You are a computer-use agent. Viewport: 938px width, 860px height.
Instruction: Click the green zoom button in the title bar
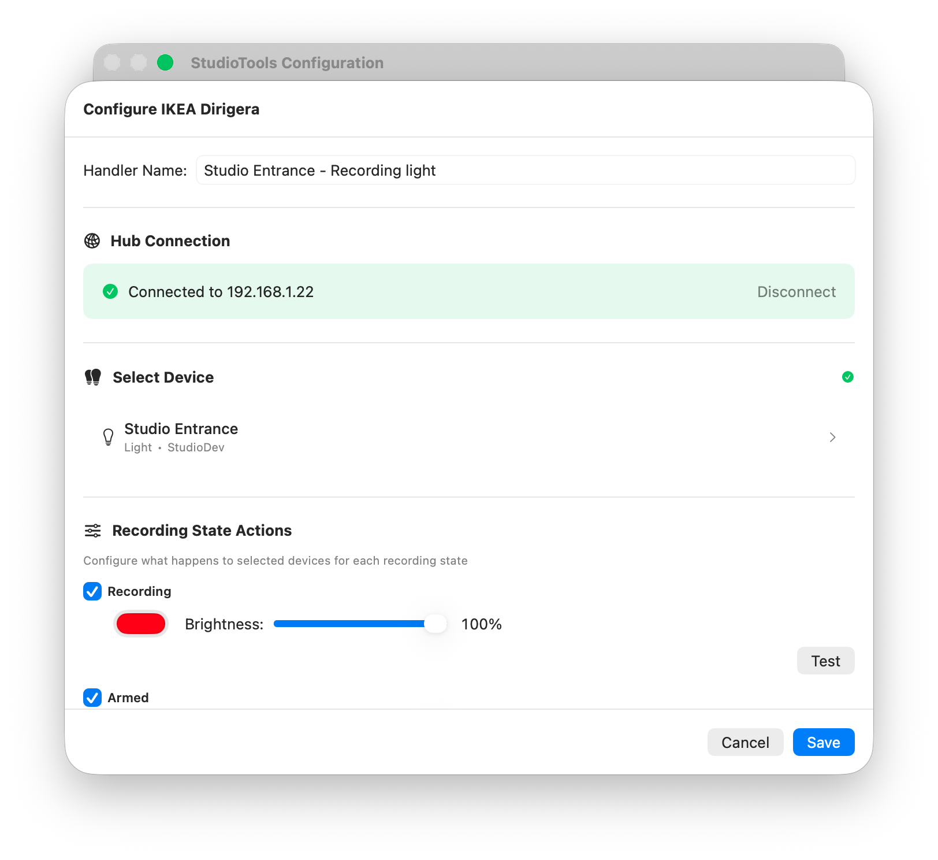(165, 62)
